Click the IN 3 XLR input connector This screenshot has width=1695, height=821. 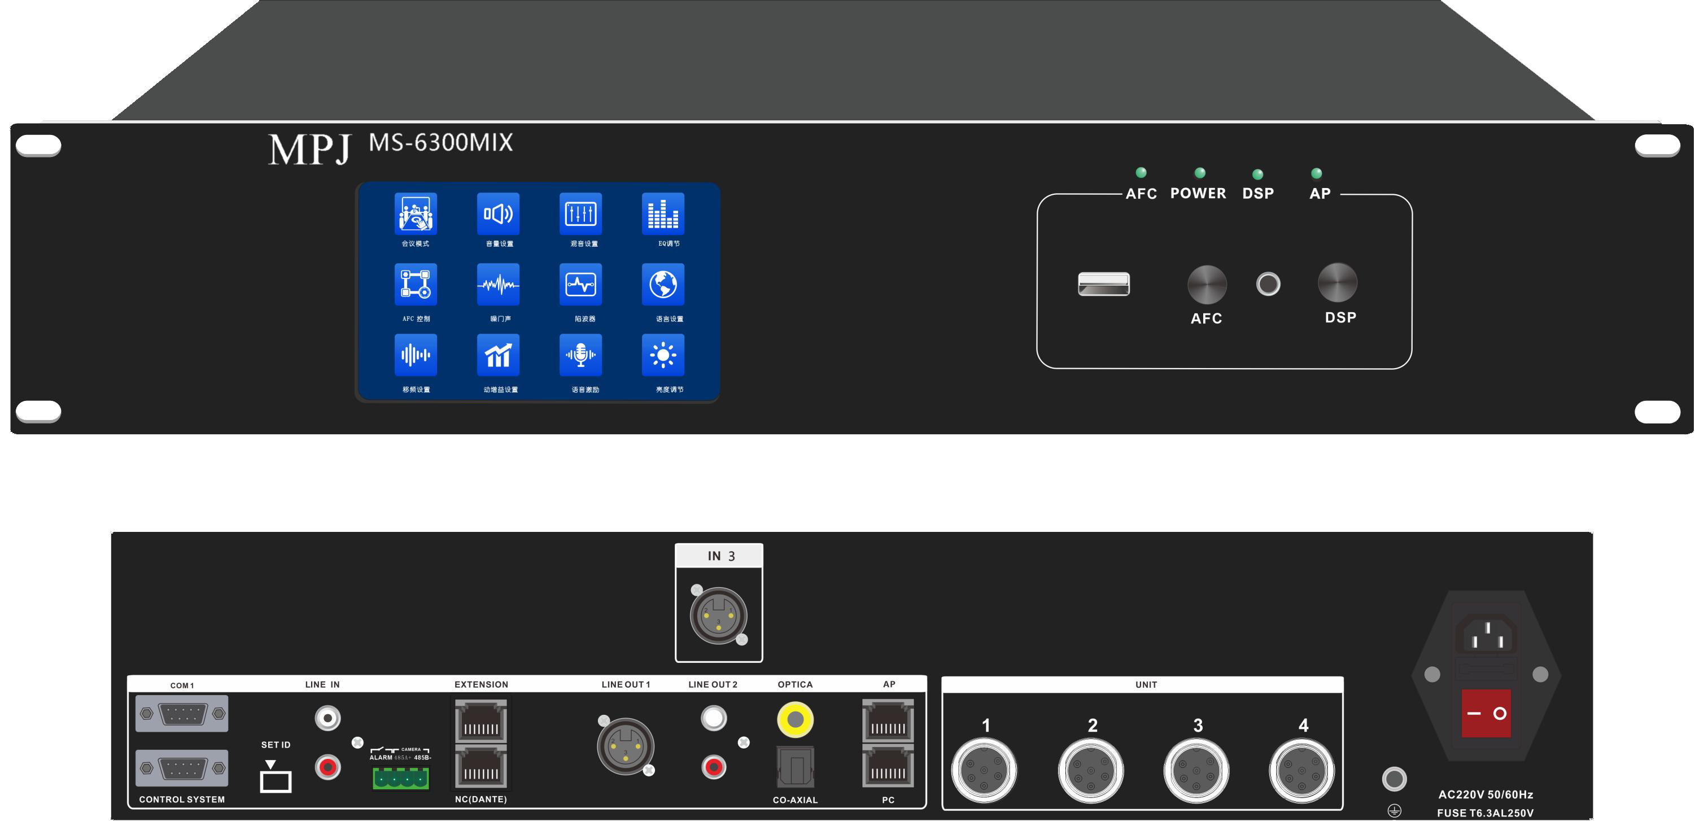click(719, 615)
